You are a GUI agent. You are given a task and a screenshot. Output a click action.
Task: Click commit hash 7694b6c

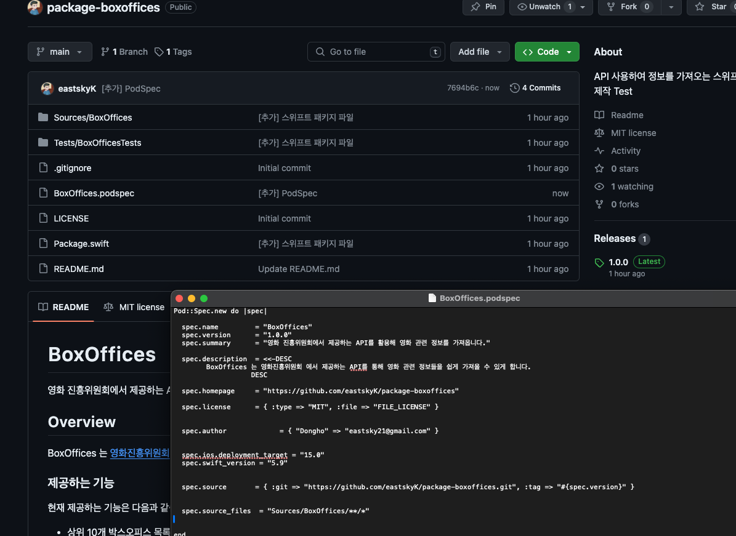tap(463, 87)
